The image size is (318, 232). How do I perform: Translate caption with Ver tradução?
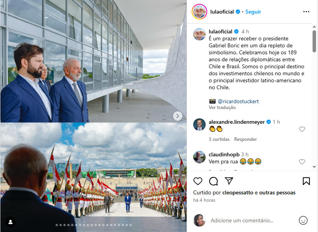(x=222, y=107)
